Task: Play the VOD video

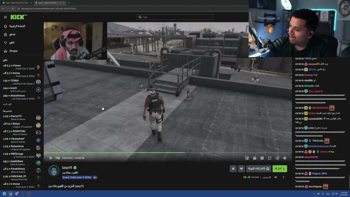Action: point(51,158)
